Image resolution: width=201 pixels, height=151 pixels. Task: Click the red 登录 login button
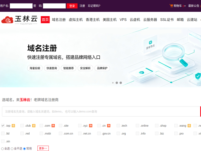pyautogui.click(x=72, y=6)
